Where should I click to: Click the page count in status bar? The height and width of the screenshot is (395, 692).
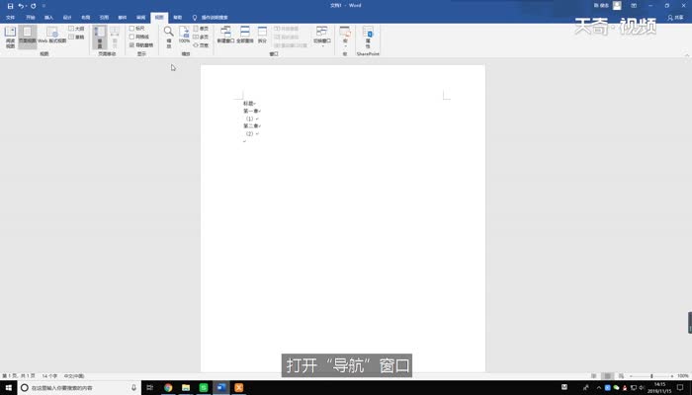click(19, 376)
